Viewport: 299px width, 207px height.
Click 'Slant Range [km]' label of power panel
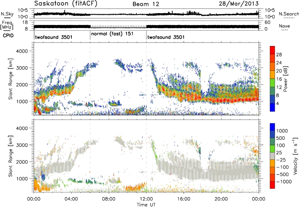[10, 79]
